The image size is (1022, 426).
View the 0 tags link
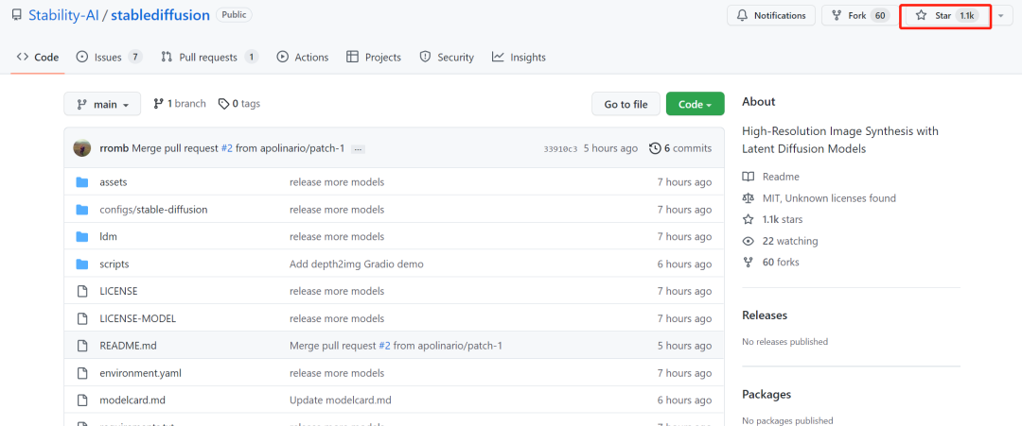[239, 103]
